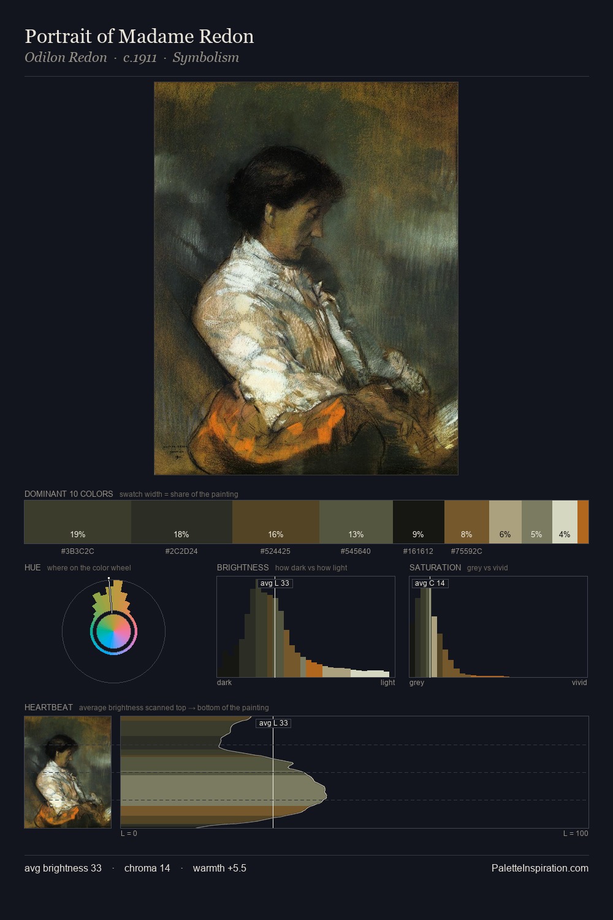Click the hex code #2C2D24 label

click(x=181, y=551)
